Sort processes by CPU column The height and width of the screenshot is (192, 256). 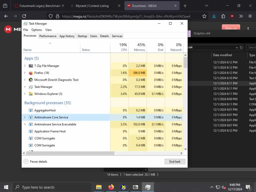click(x=119, y=47)
